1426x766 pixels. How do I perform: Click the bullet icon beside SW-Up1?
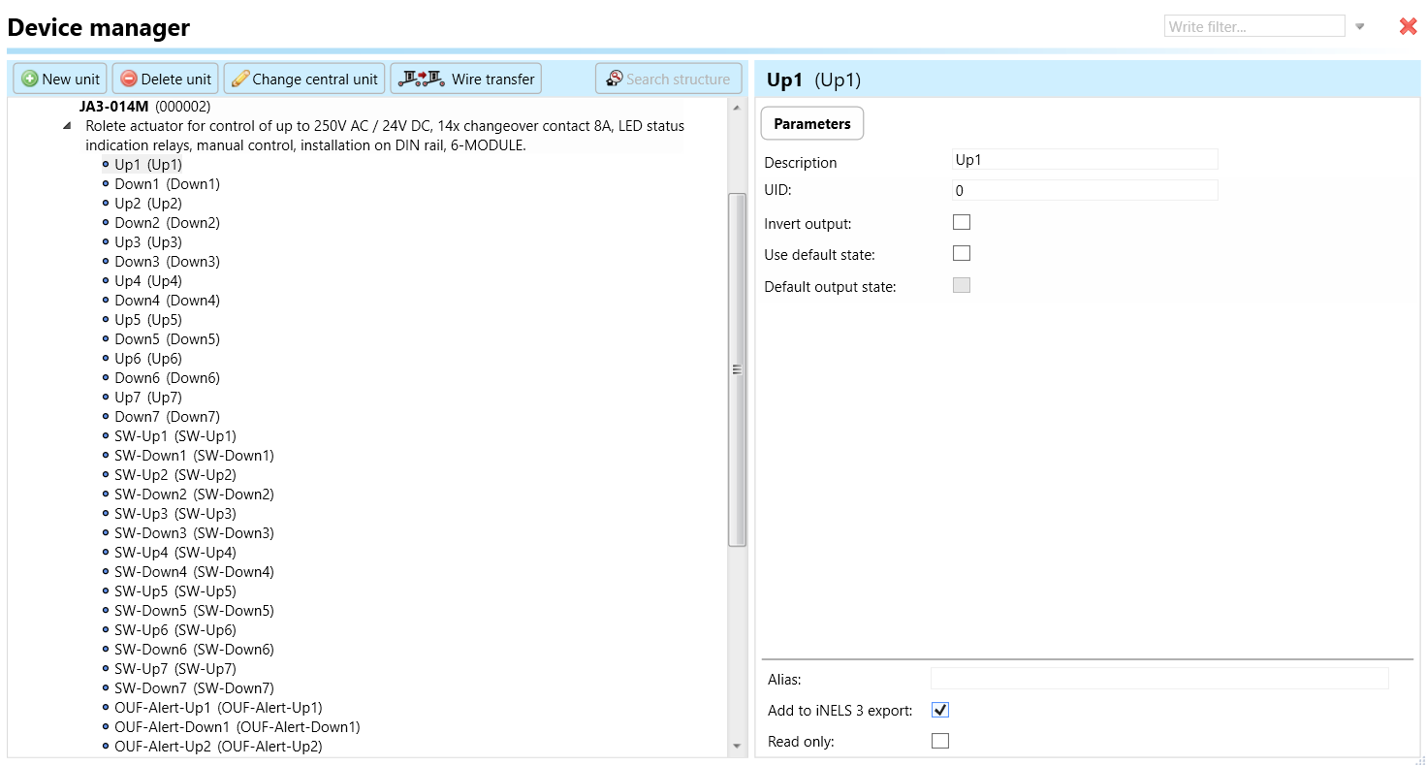point(106,436)
